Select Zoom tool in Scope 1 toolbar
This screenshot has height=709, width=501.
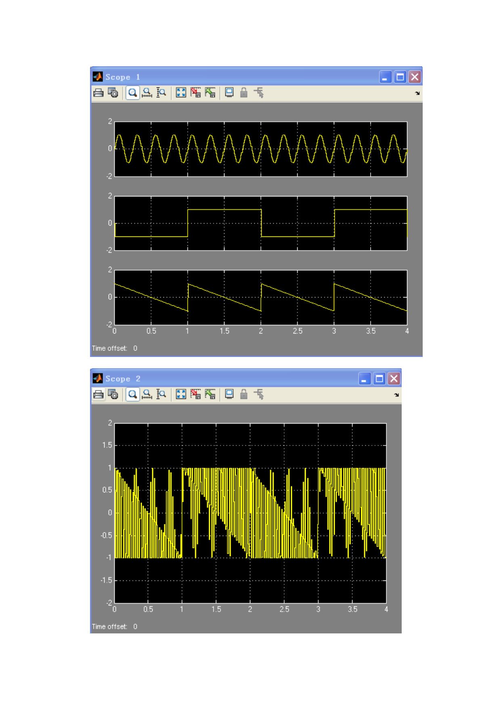tap(132, 93)
